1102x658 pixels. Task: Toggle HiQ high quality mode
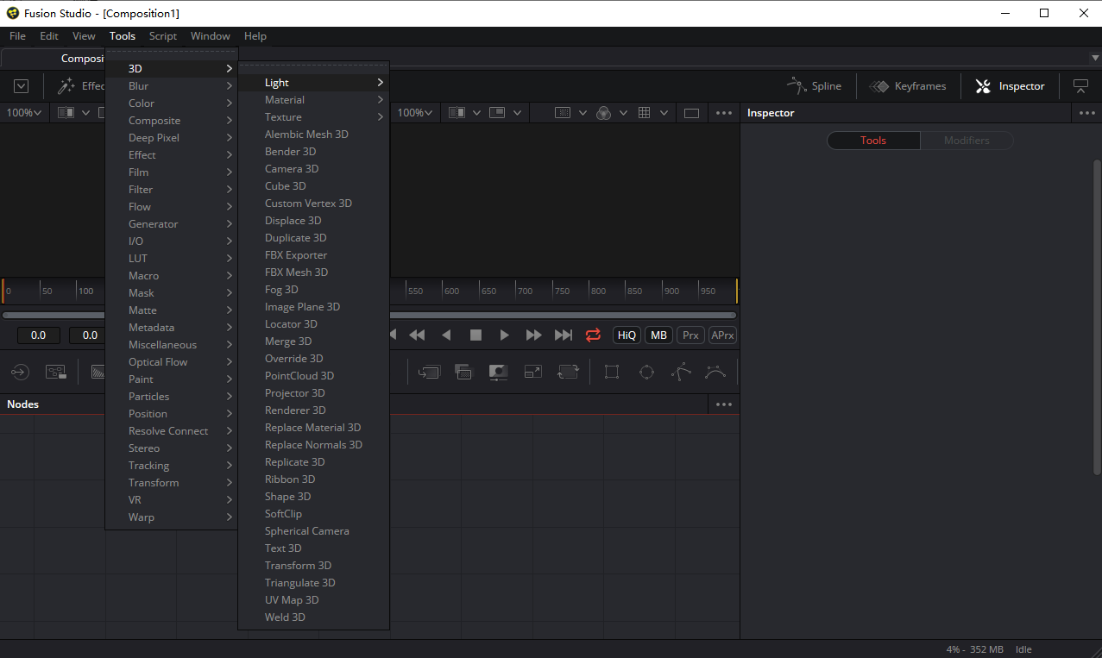tap(627, 335)
